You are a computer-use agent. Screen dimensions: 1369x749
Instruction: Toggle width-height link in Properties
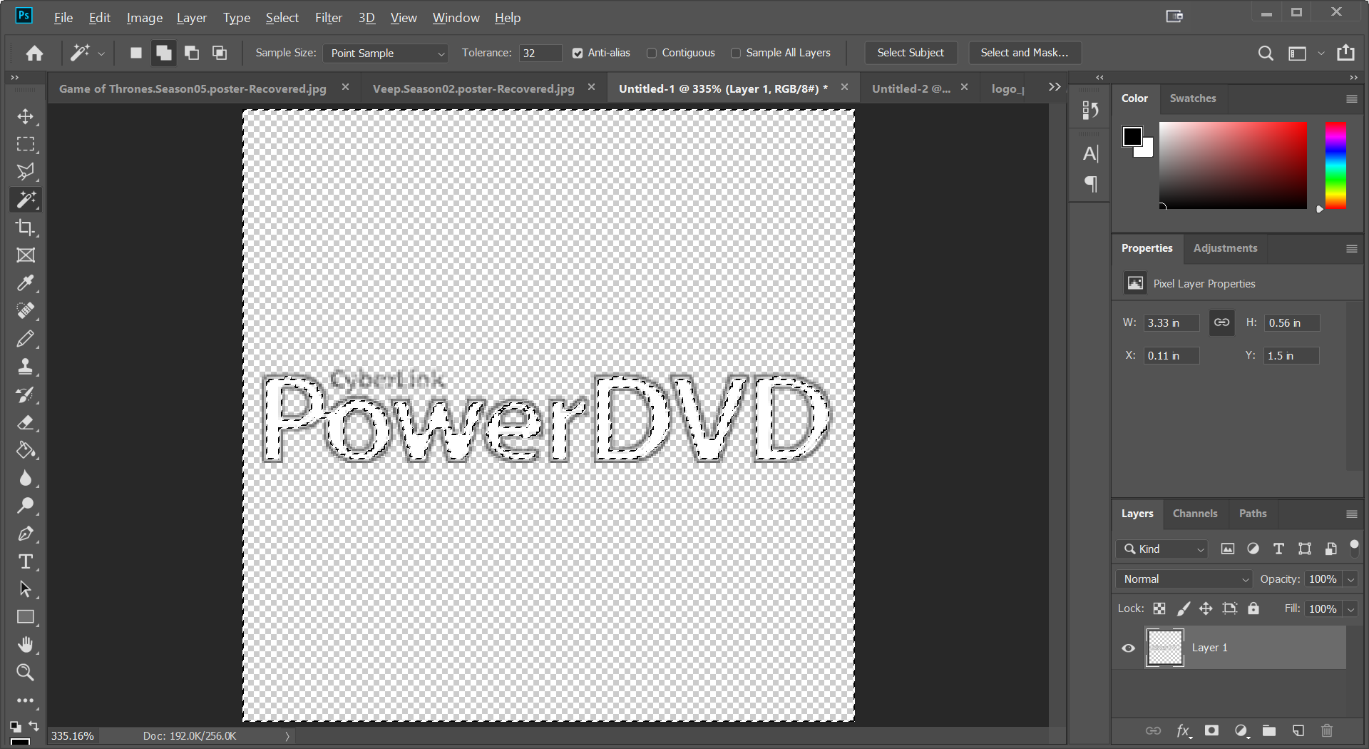(x=1221, y=322)
